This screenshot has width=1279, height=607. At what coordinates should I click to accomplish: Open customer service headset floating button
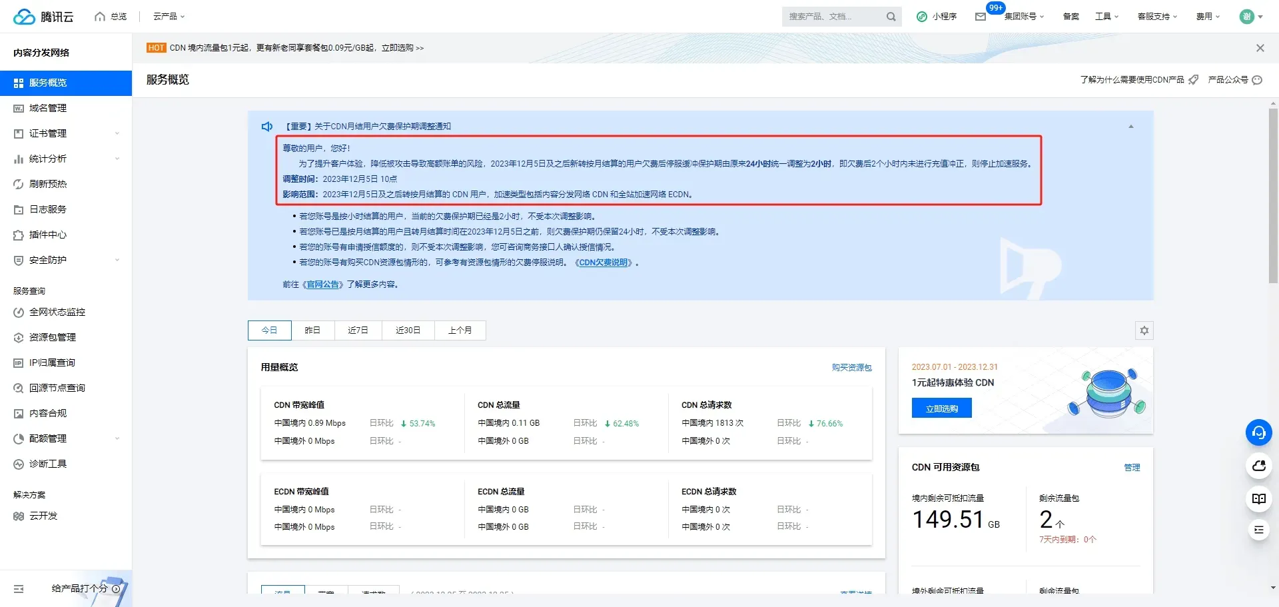coord(1259,433)
